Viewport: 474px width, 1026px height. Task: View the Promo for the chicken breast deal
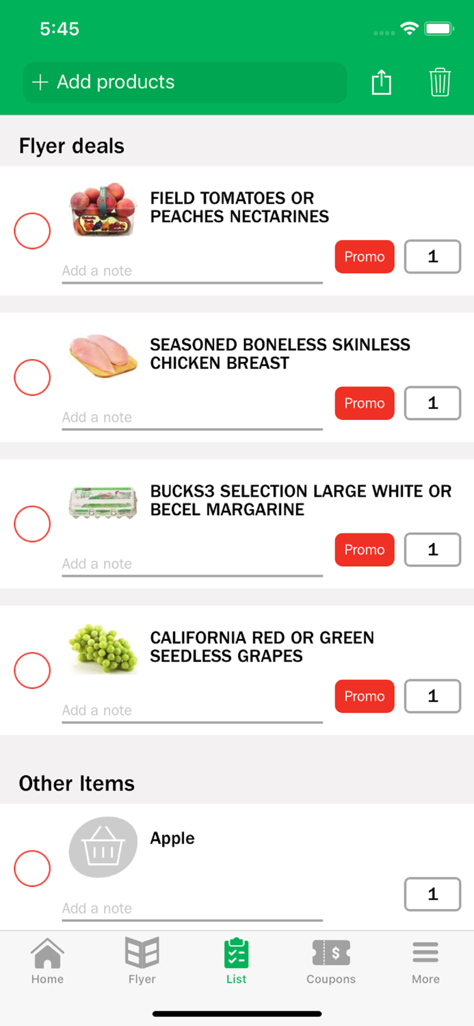(365, 403)
